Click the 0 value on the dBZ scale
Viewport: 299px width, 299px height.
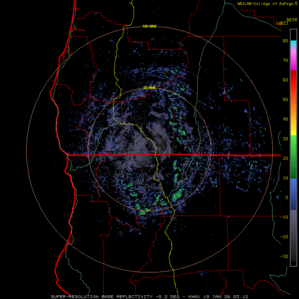coord(286,198)
